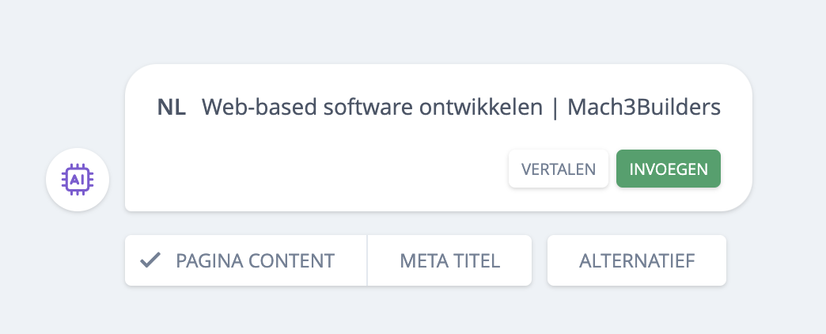Click the pipe separator in the title text
The image size is (826, 334).
click(555, 108)
